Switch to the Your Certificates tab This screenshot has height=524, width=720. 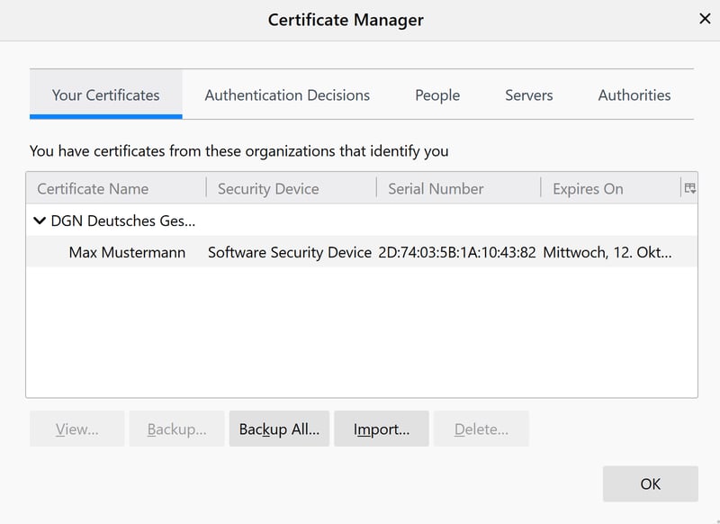(105, 95)
